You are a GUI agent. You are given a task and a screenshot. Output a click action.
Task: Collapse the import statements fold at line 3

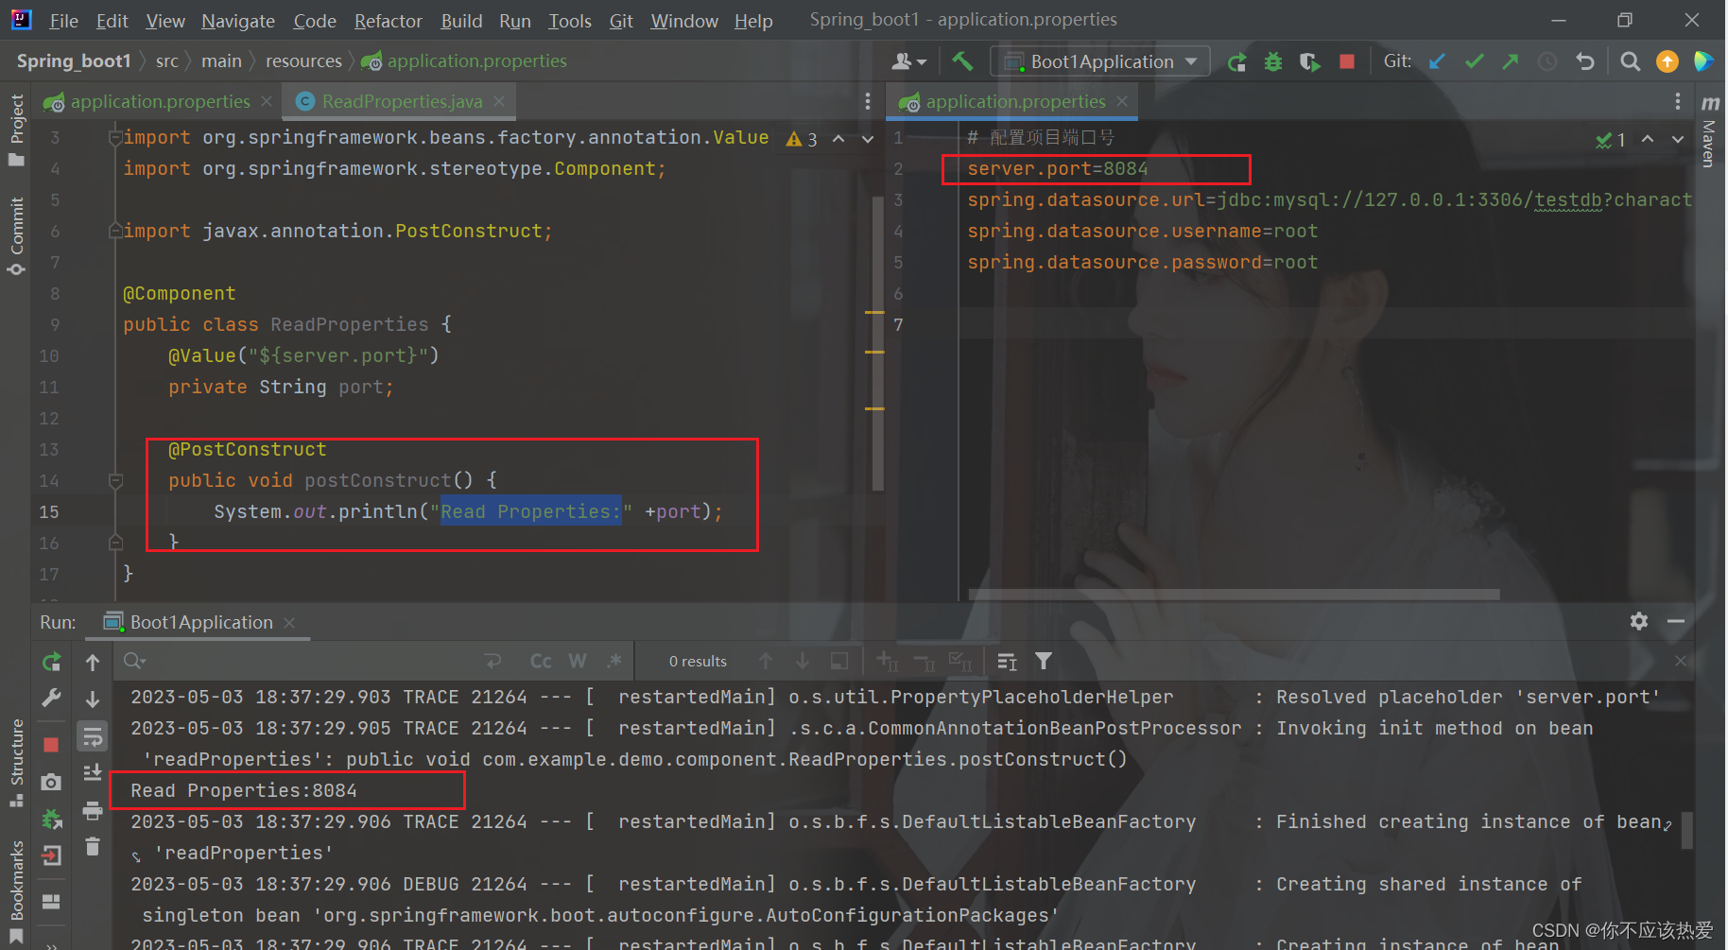coord(114,137)
